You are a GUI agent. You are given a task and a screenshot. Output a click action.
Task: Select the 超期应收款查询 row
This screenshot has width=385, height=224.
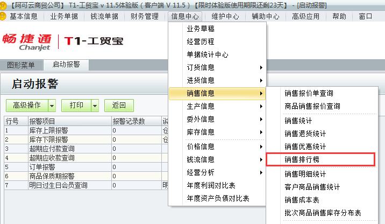[86, 158]
